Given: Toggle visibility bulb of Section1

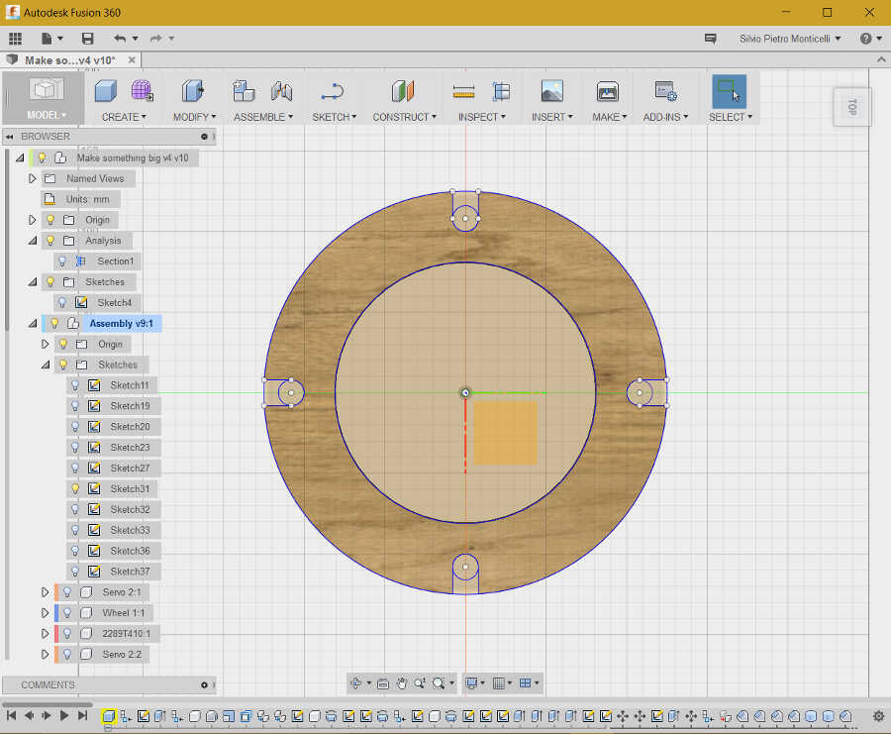Looking at the screenshot, I should tap(62, 261).
